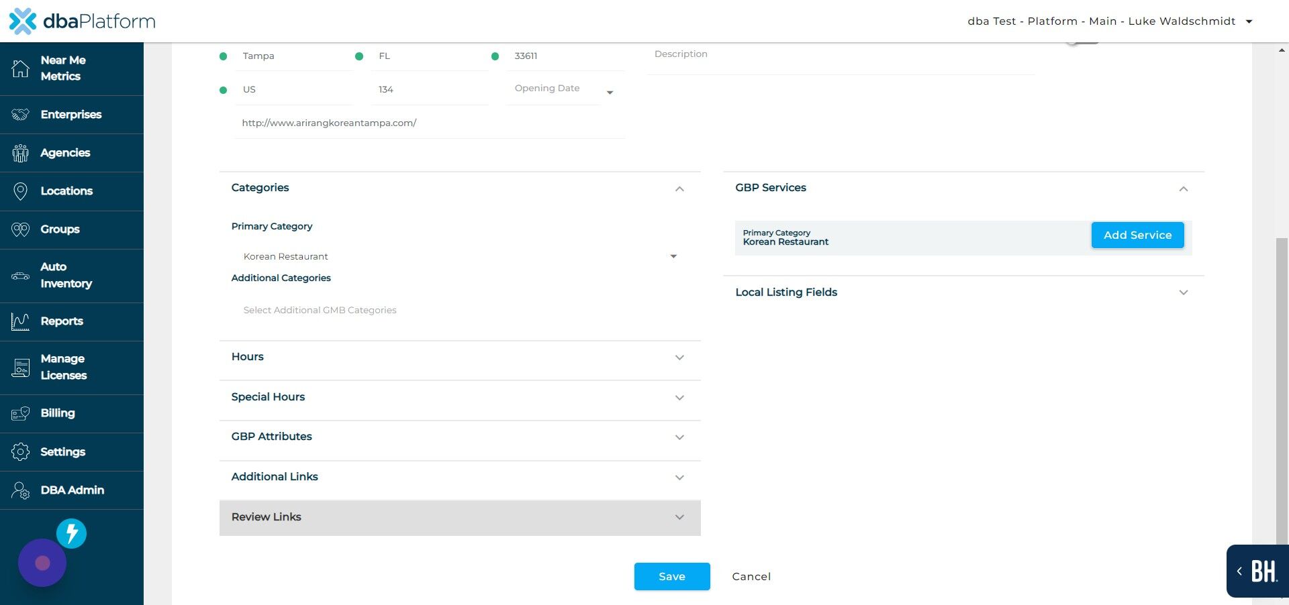
Task: Open Settings from sidebar
Action: click(72, 452)
